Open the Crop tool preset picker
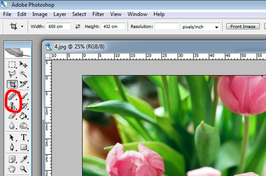This screenshot has height=176, width=266. tap(16, 26)
